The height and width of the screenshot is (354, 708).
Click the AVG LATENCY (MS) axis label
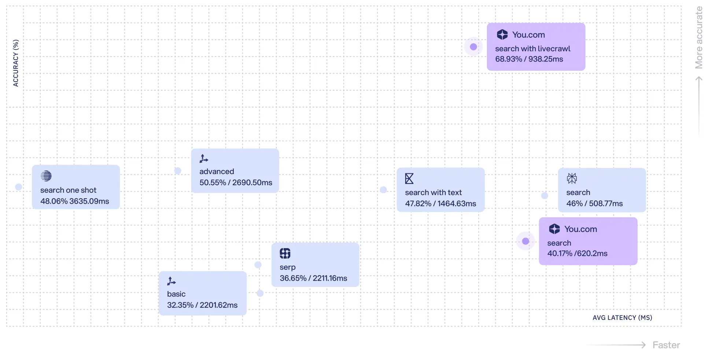click(x=622, y=318)
